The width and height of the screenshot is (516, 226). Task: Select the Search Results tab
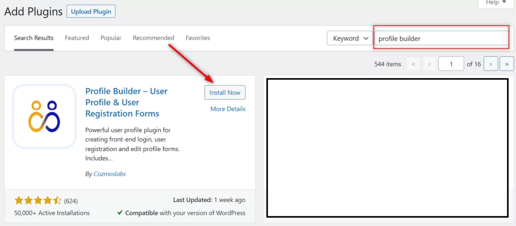pos(34,38)
